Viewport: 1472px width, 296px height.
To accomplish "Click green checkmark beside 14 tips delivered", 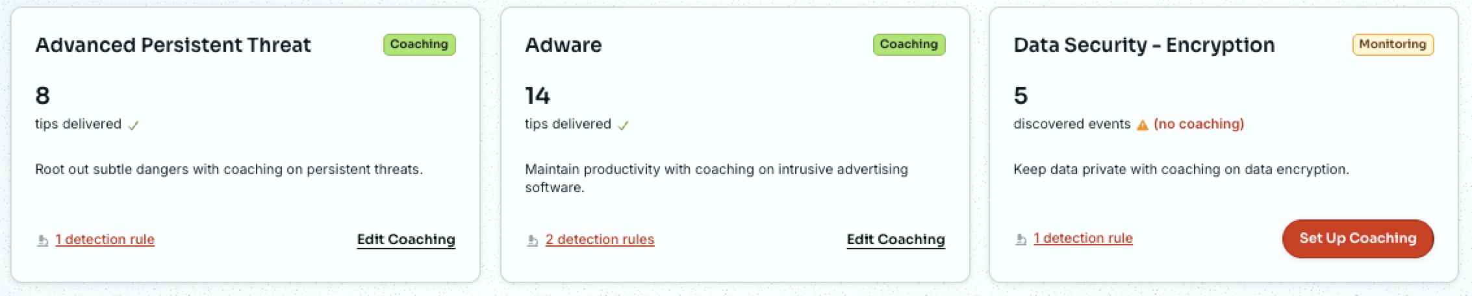I will (x=623, y=125).
